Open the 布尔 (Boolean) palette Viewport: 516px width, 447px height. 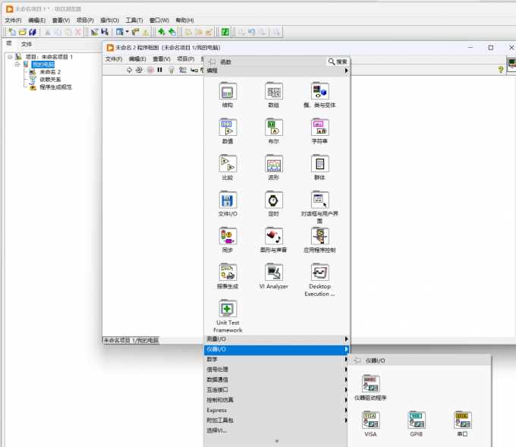point(274,127)
